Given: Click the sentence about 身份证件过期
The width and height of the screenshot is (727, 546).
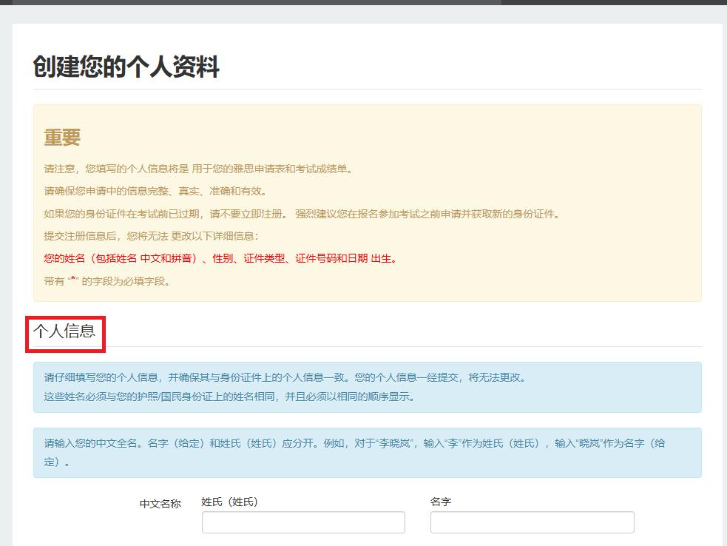Looking at the screenshot, I should [294, 213].
